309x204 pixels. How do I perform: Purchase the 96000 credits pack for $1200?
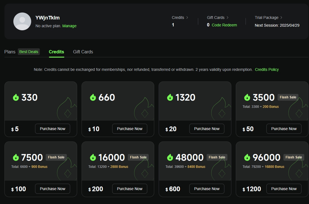point(284,189)
